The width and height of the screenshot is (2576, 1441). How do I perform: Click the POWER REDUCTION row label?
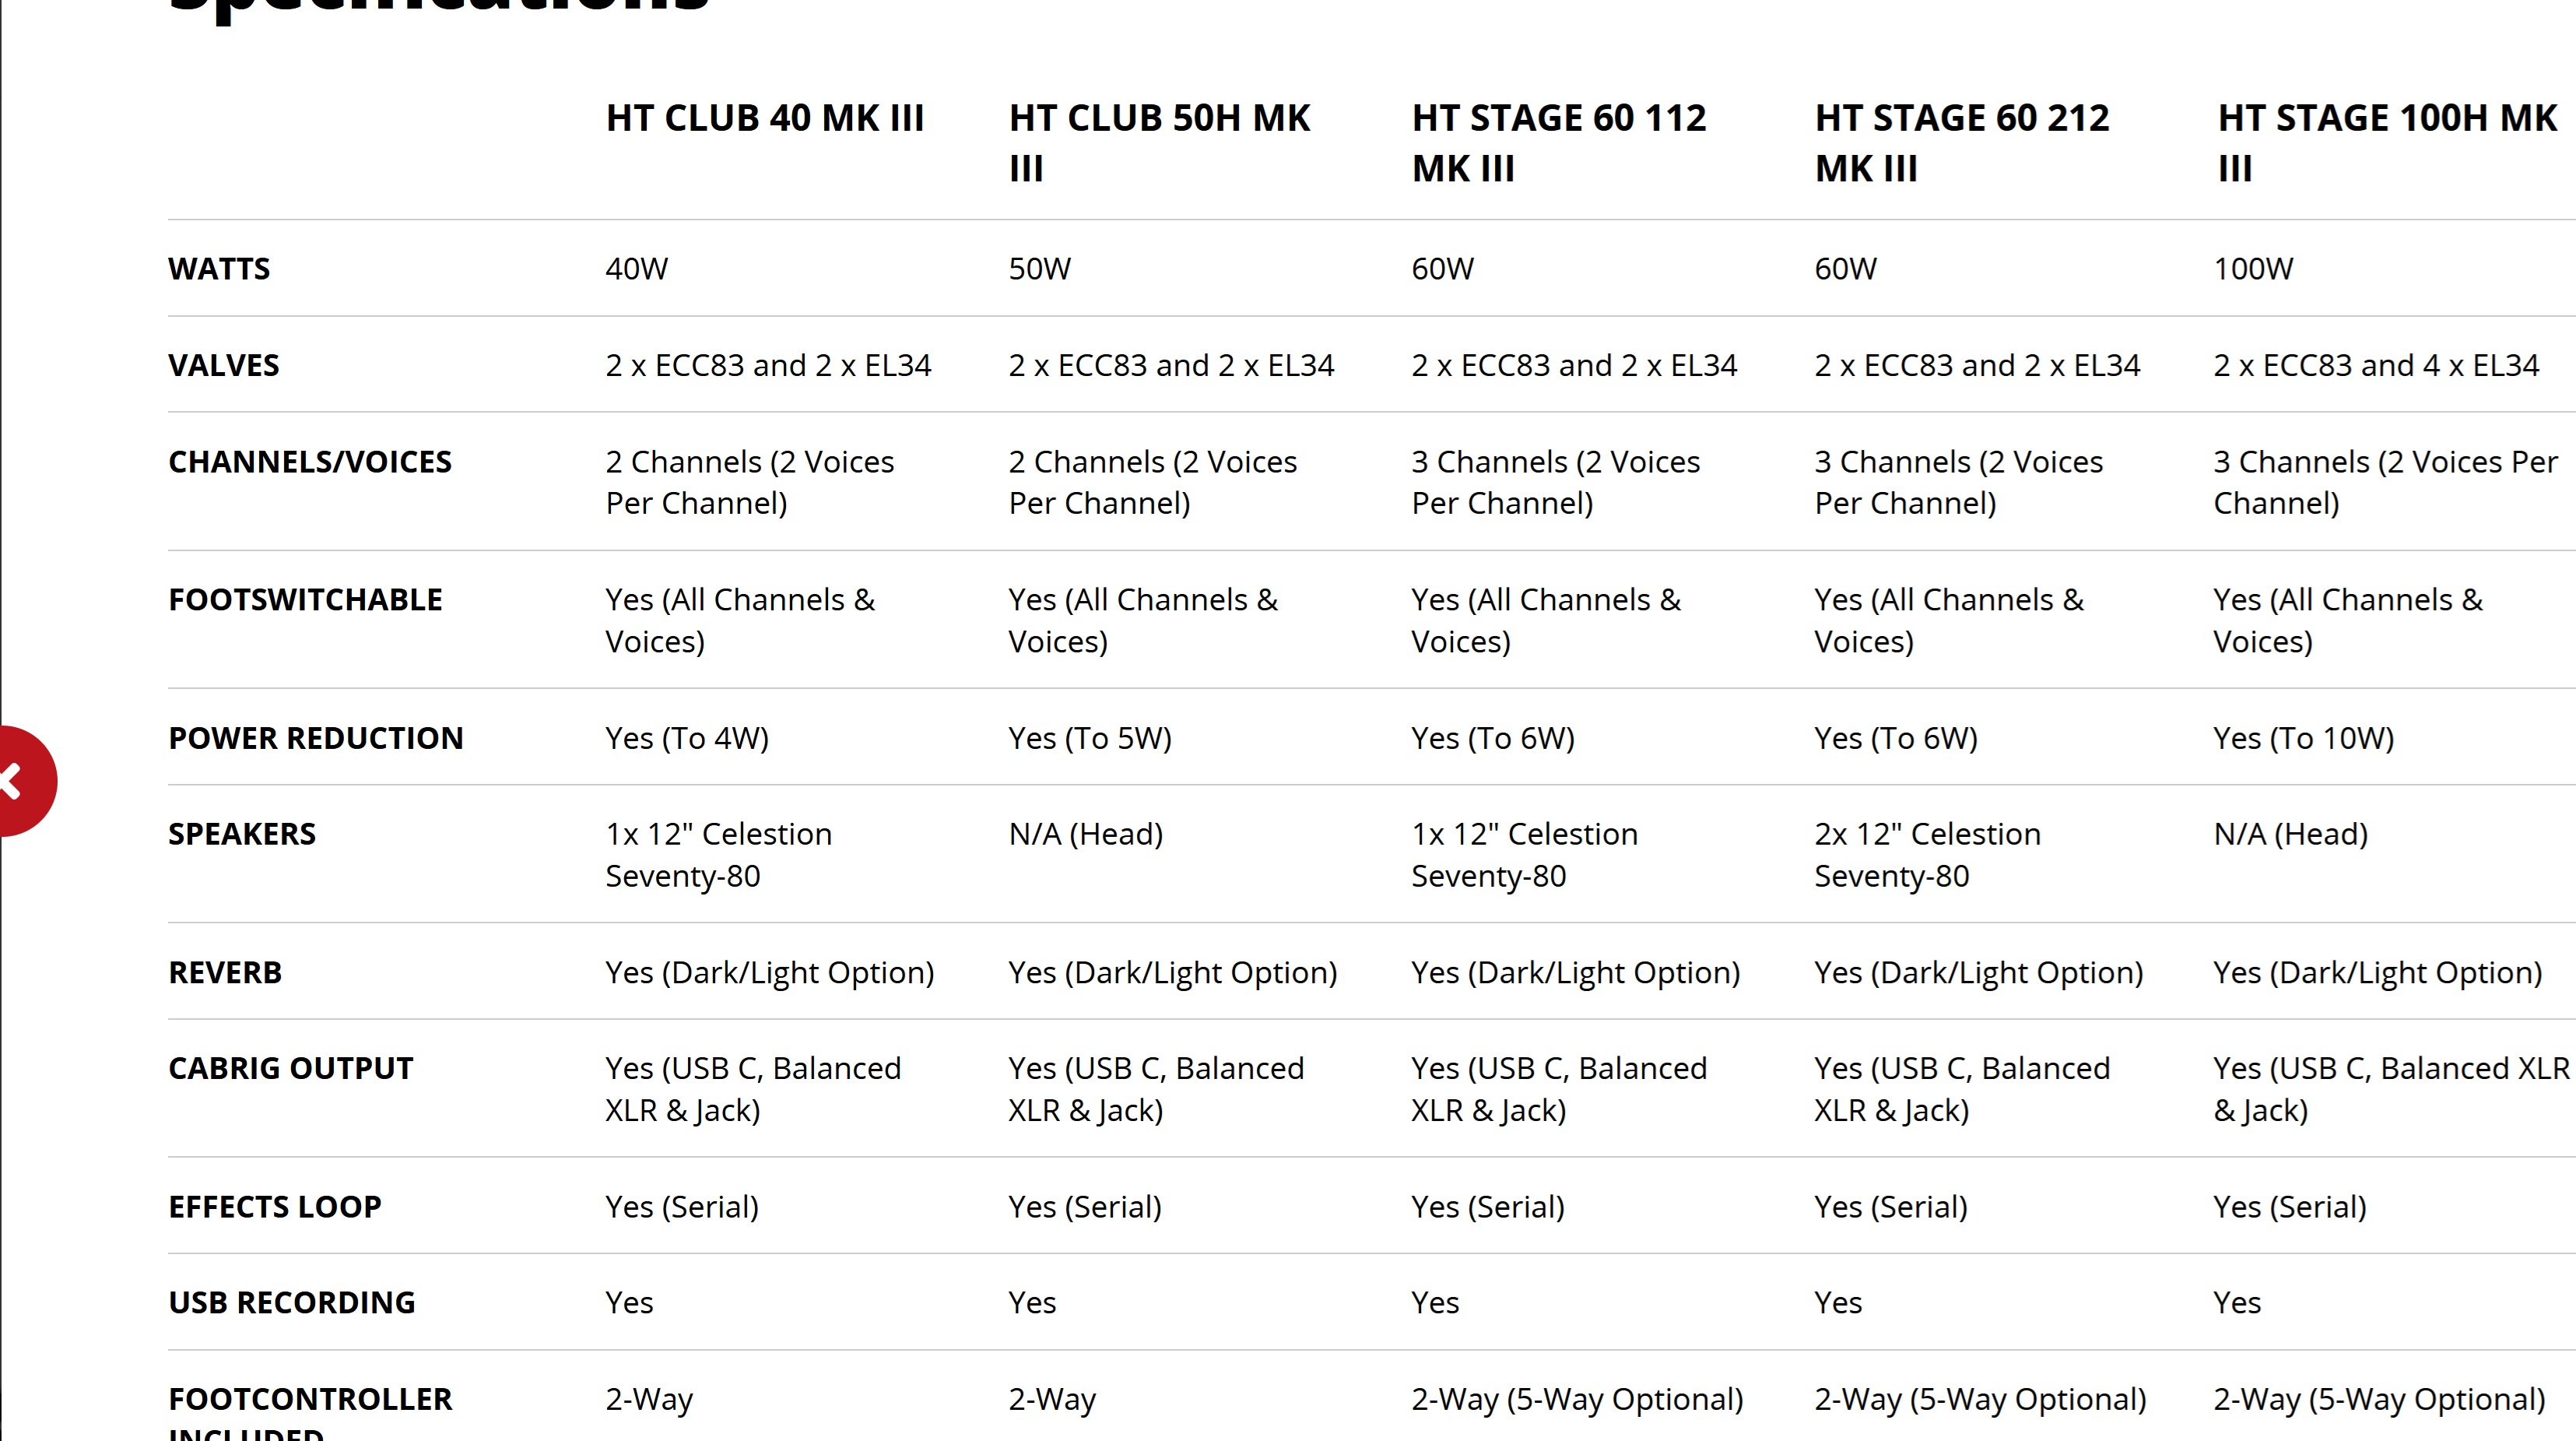pos(316,738)
